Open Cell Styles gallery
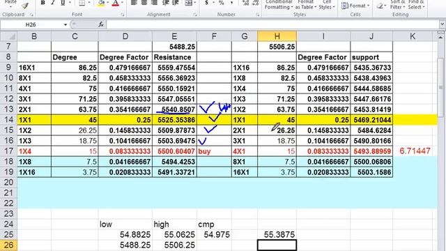 coord(327,5)
